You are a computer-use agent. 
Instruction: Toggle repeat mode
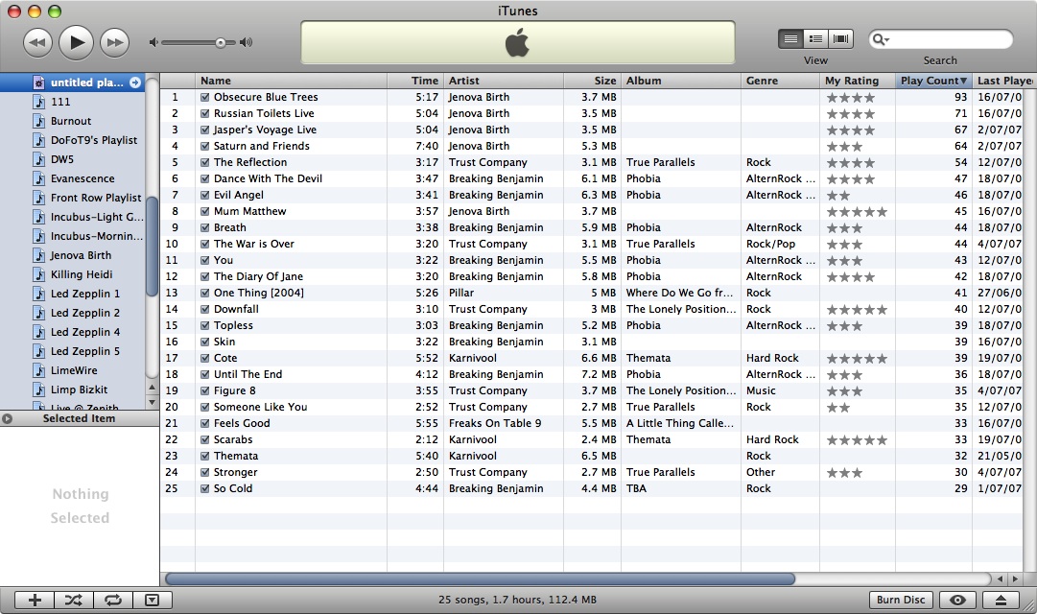[113, 601]
